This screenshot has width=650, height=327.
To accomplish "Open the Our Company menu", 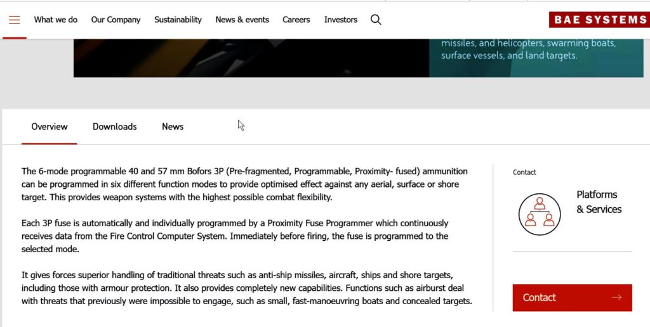I will coord(116,20).
